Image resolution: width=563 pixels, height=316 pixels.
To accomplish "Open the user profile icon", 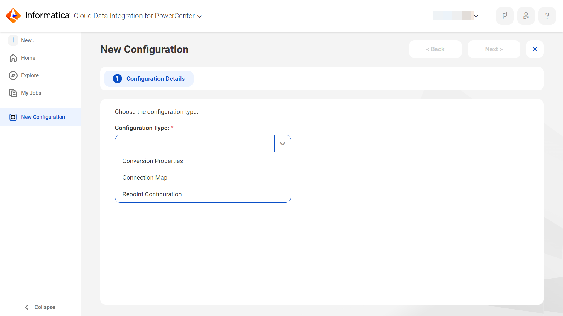I will (526, 16).
